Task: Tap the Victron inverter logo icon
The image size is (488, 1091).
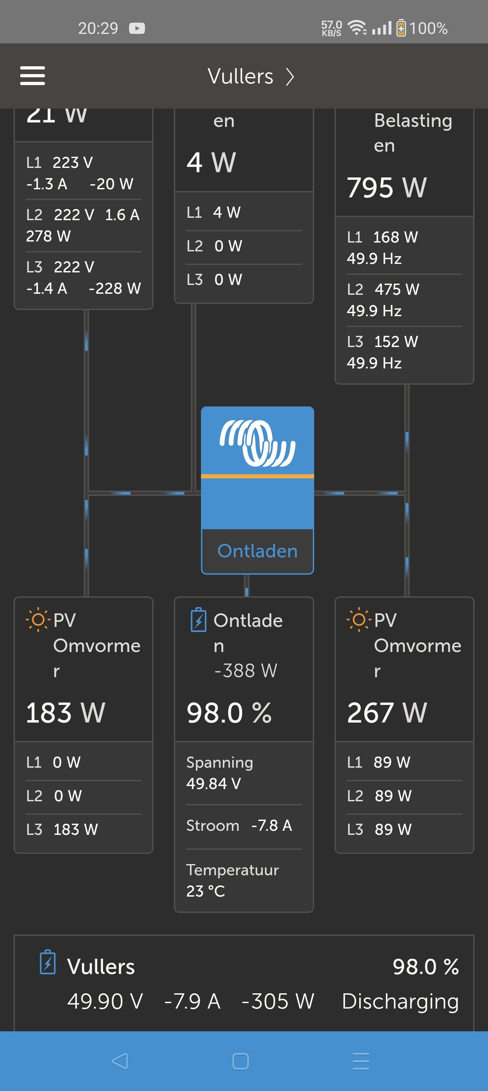Action: [x=257, y=443]
